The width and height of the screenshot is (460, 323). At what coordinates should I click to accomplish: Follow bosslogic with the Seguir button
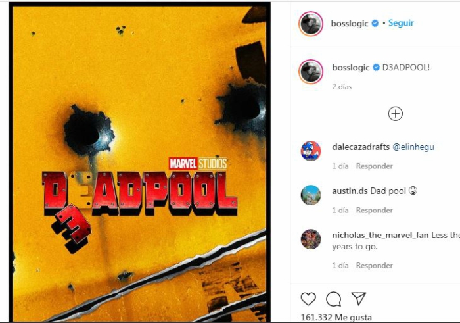pyautogui.click(x=401, y=23)
